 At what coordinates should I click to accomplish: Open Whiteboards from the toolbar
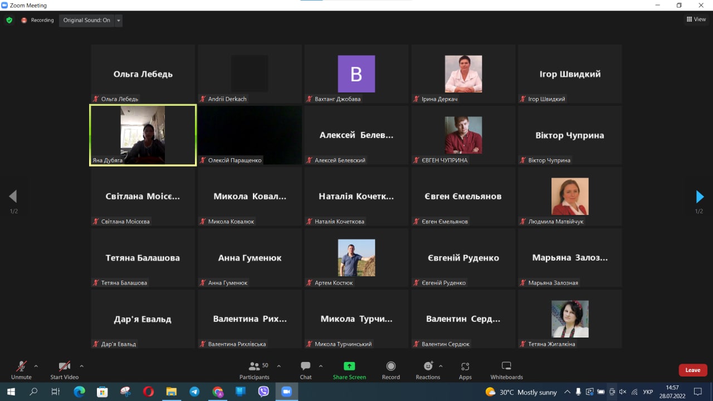point(506,370)
